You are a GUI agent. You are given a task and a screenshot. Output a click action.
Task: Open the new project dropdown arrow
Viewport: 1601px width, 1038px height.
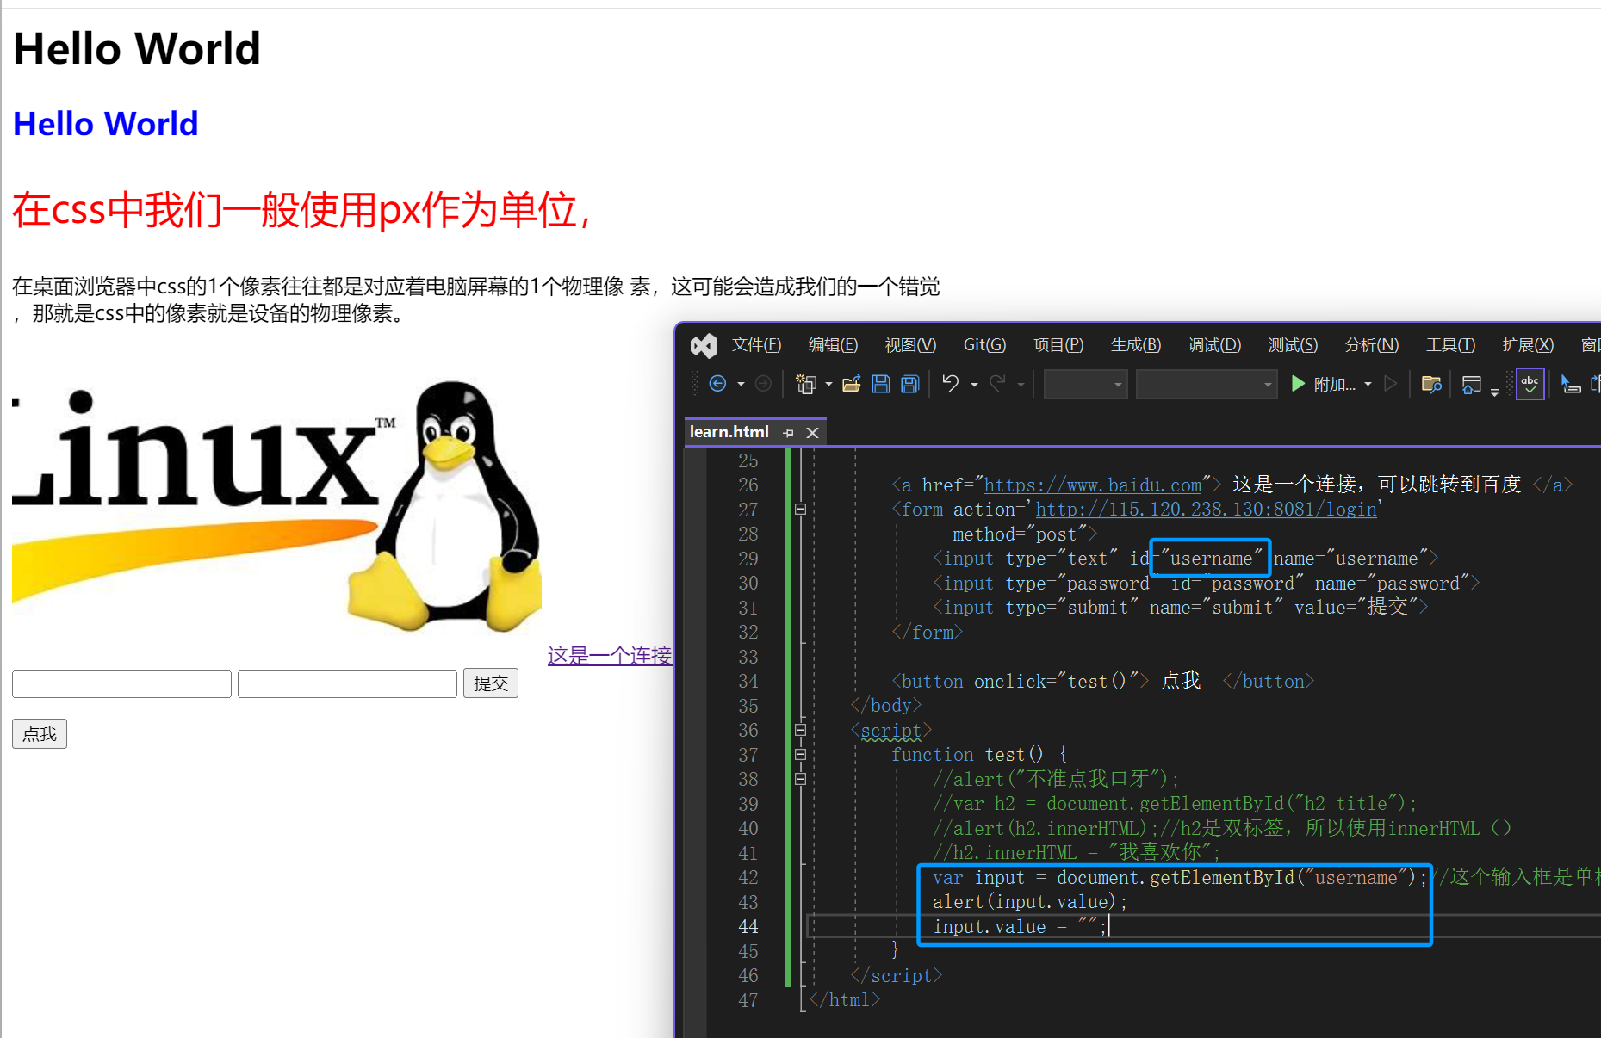click(x=828, y=385)
